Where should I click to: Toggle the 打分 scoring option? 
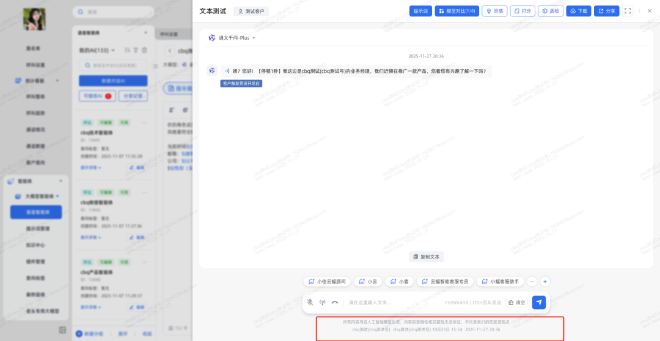click(x=522, y=11)
